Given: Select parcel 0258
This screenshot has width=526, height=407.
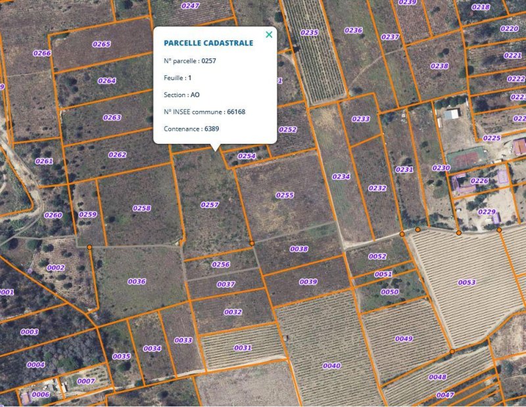Looking at the screenshot, I should pyautogui.click(x=141, y=208).
